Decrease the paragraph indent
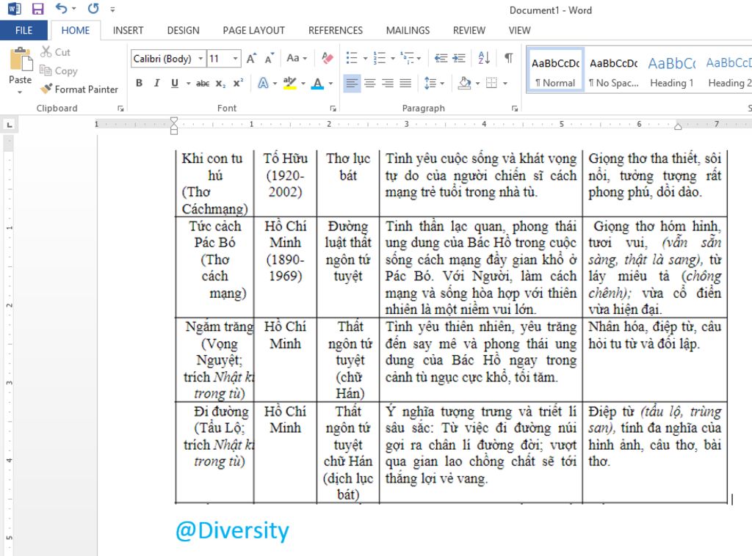752x556 pixels. pos(441,59)
